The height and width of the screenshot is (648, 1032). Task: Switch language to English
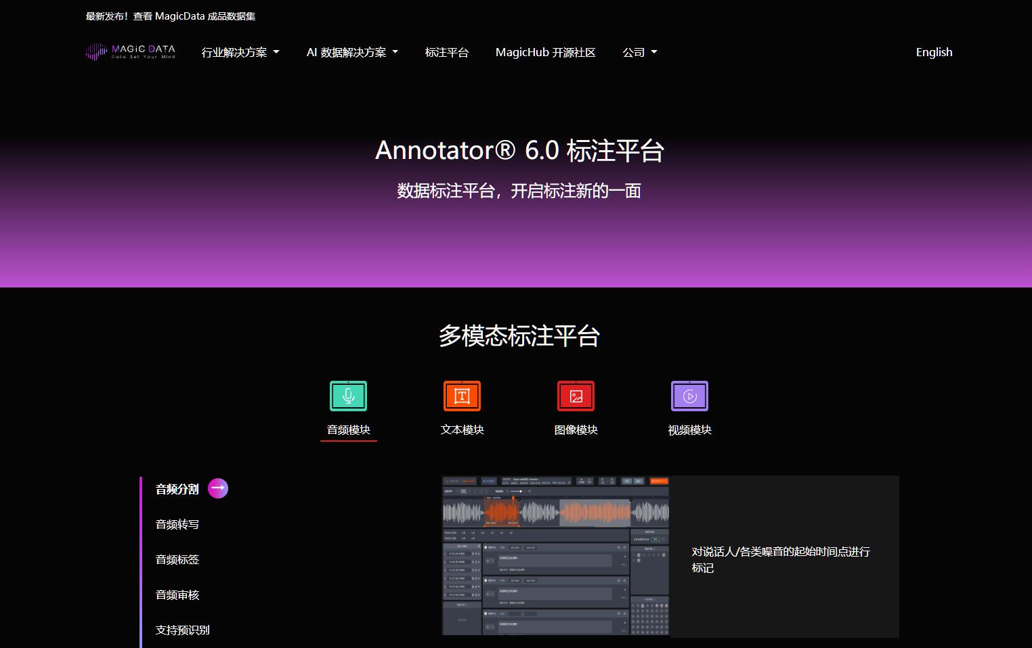pyautogui.click(x=934, y=52)
